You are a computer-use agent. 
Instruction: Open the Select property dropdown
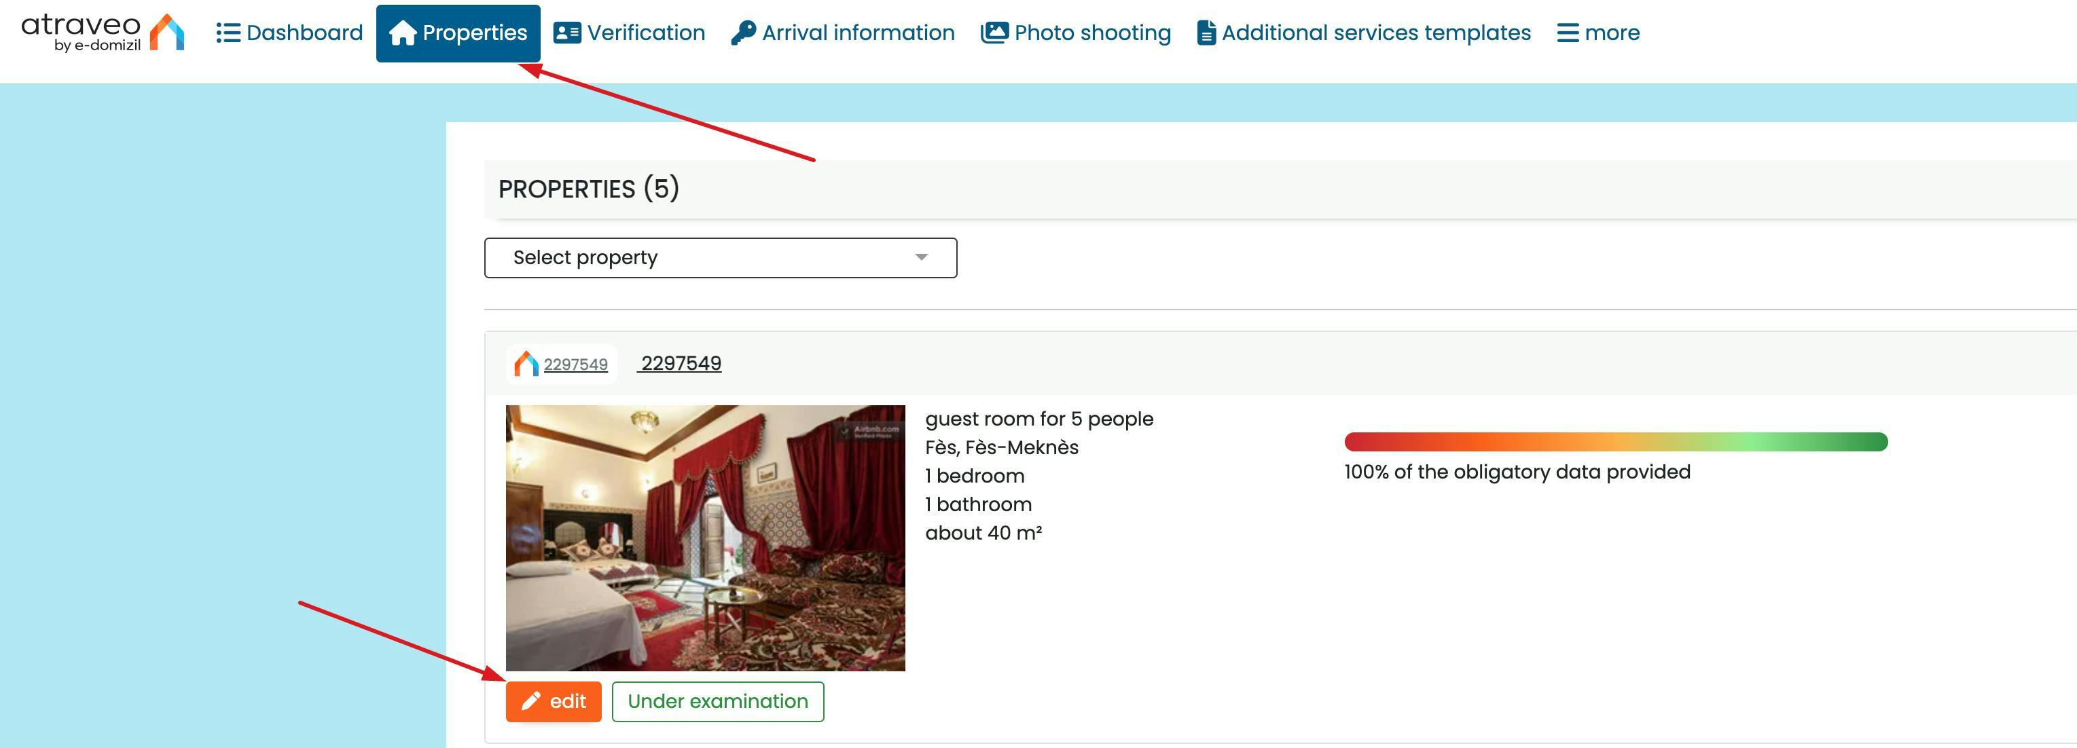click(x=719, y=258)
